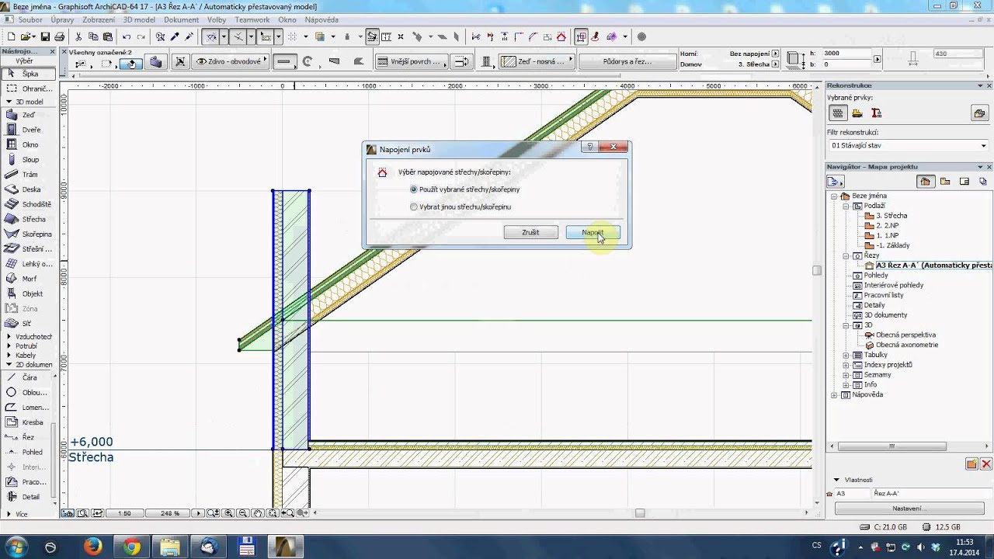Select the Skořepina (shell) tool
Viewport: 994px width, 559px height.
[28, 234]
